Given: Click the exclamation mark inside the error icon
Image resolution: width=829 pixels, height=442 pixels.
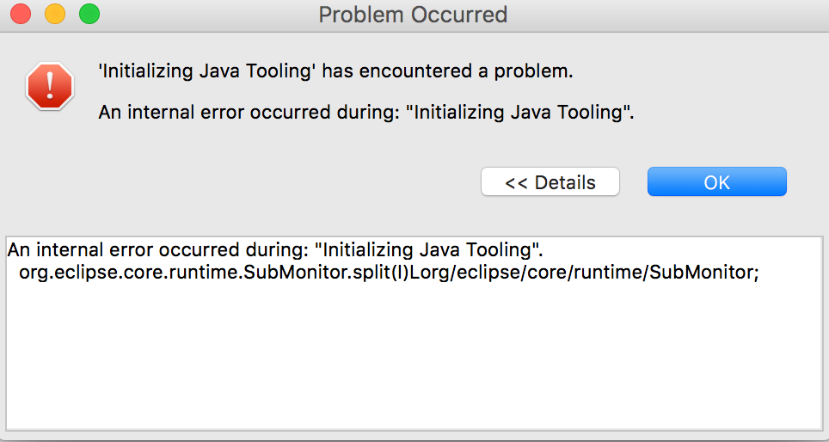Looking at the screenshot, I should [x=50, y=86].
